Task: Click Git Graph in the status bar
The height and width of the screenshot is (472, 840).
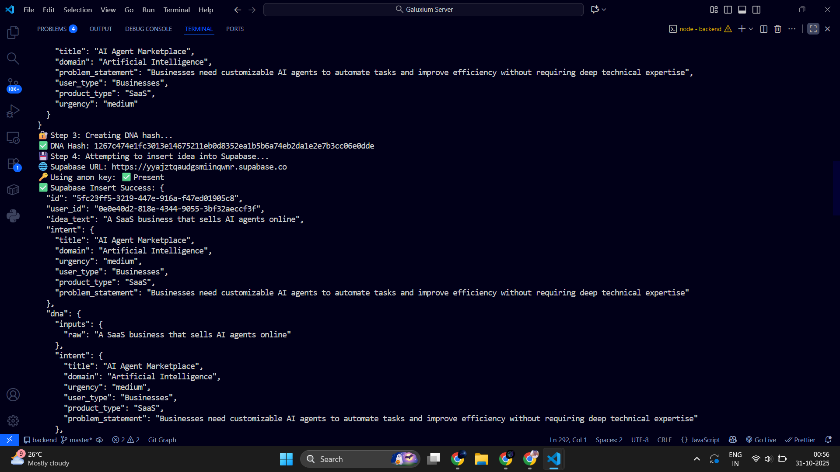Action: pos(162,440)
